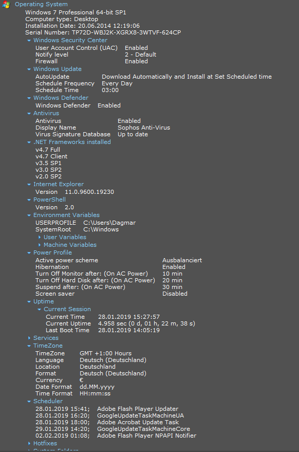Screen dimensions: 299x452
Task: Collapse the Windows Security Center section
Action: (x=29, y=40)
